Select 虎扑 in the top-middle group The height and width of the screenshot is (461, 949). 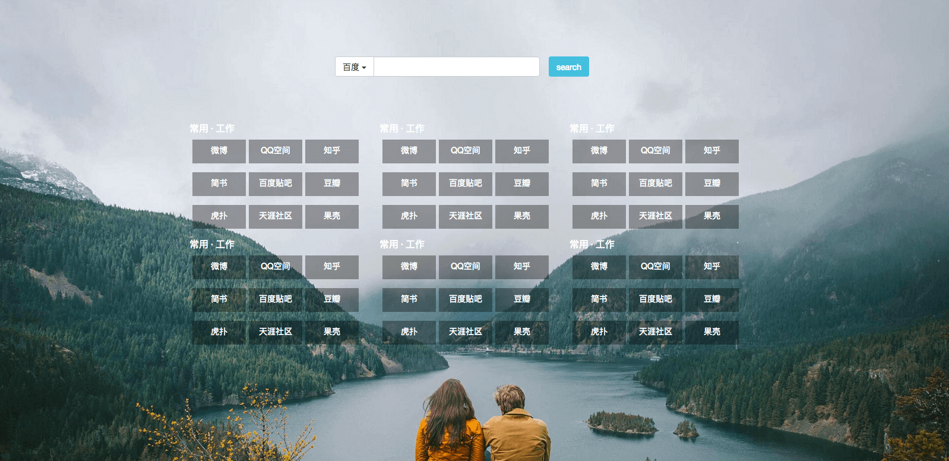[409, 217]
